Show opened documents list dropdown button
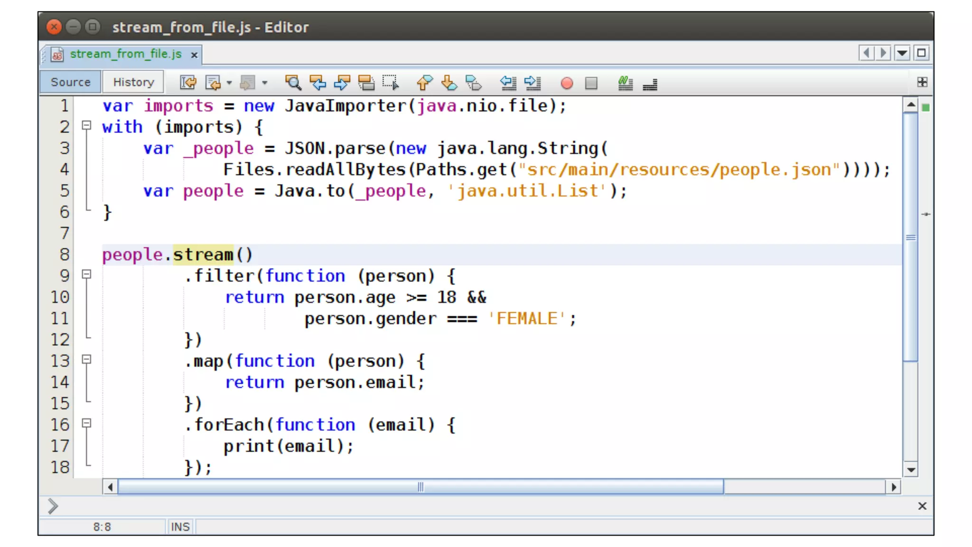This screenshot has height=547, width=972. [902, 53]
